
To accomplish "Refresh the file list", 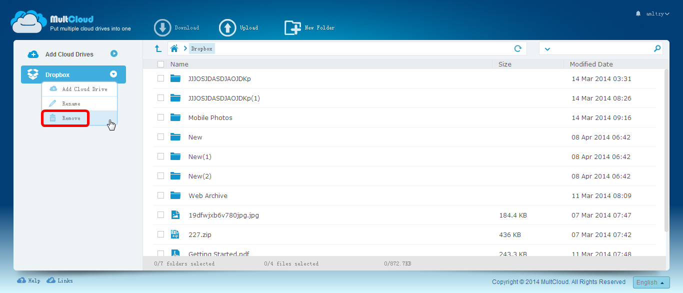I will (x=518, y=48).
